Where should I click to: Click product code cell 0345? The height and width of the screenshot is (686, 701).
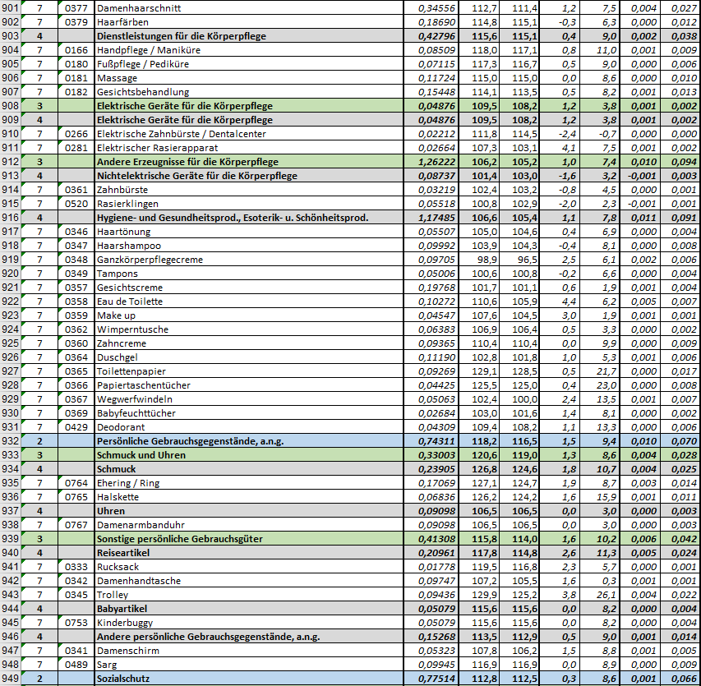[76, 595]
